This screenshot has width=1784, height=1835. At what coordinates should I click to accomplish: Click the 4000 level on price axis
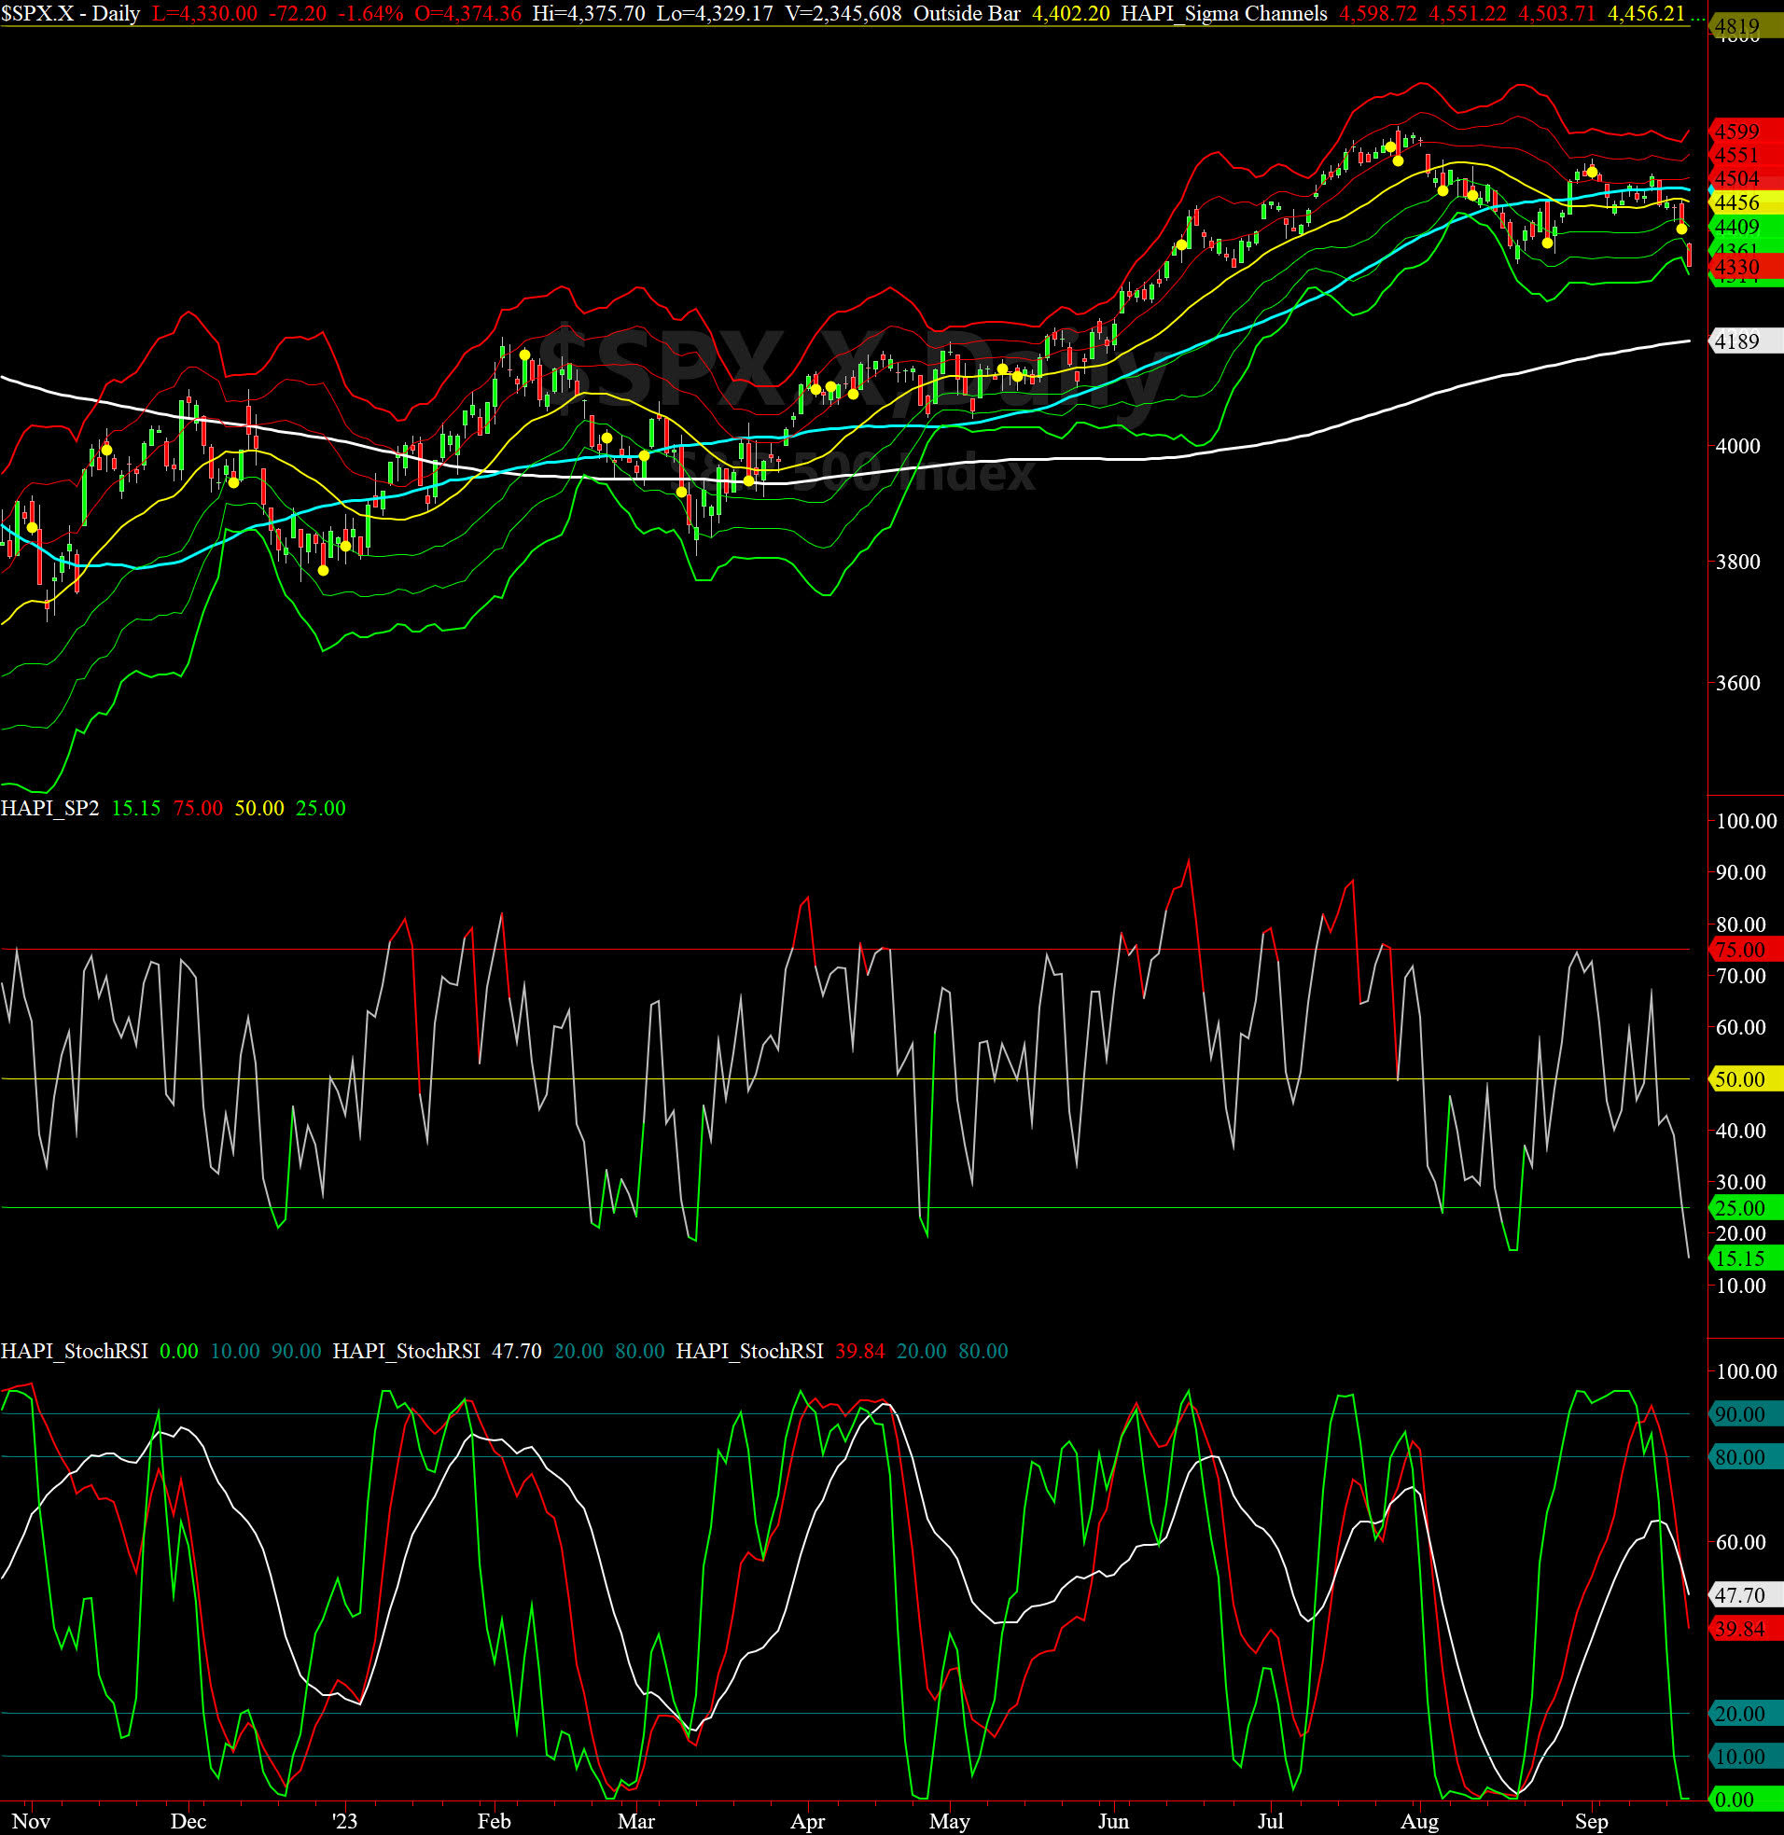tap(1738, 447)
